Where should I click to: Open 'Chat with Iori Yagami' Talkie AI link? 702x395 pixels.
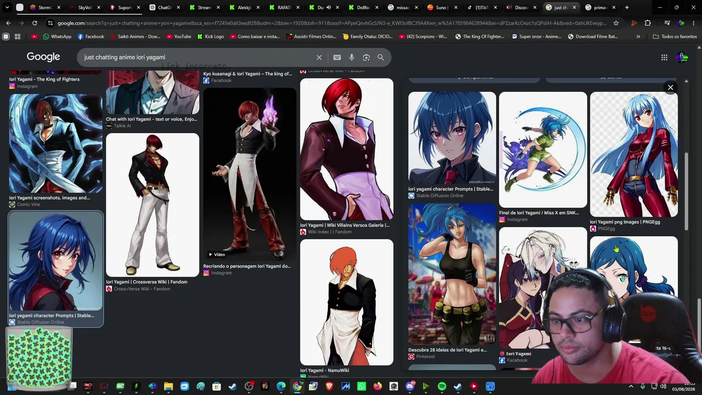(151, 119)
